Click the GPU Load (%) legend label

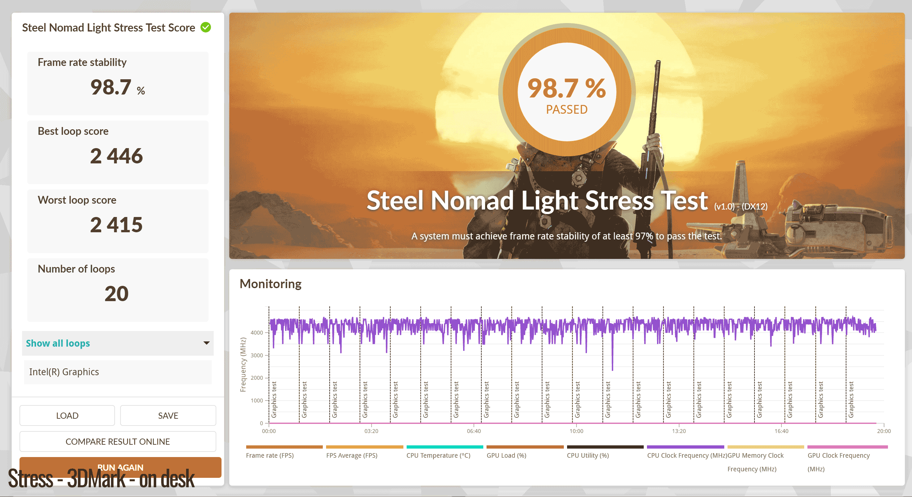tap(506, 455)
